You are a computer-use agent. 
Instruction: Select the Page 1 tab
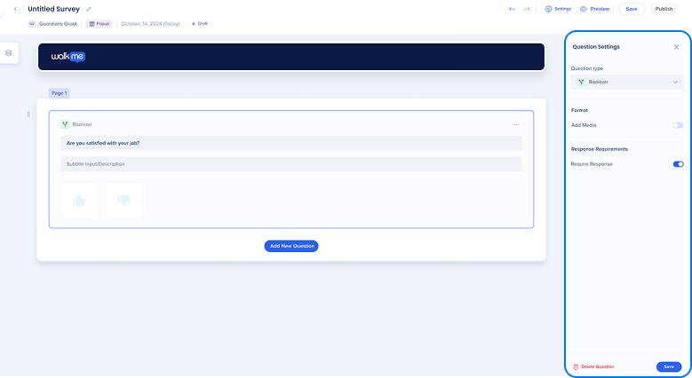(59, 93)
